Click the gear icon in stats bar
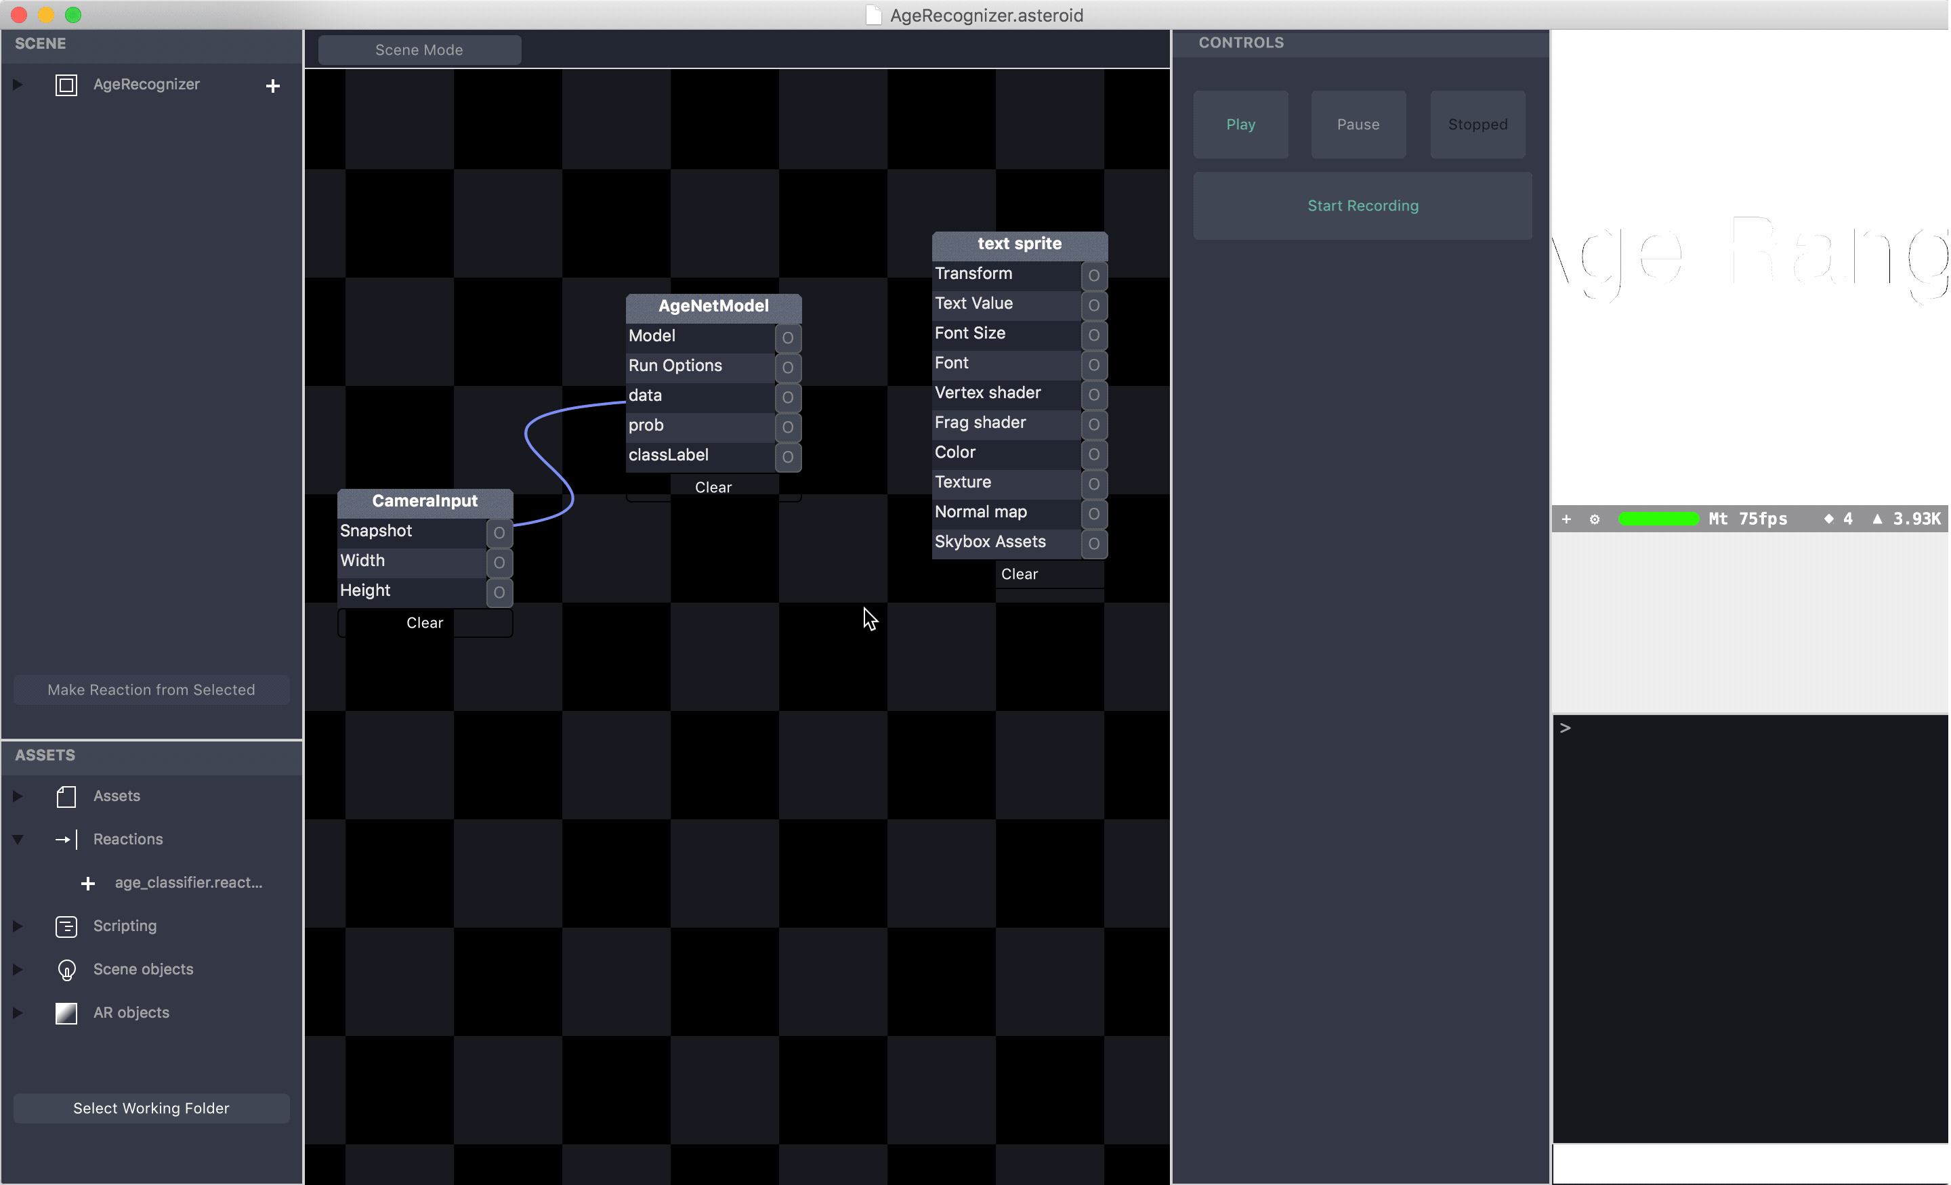Screen dimensions: 1951x1185 [x=1595, y=519]
